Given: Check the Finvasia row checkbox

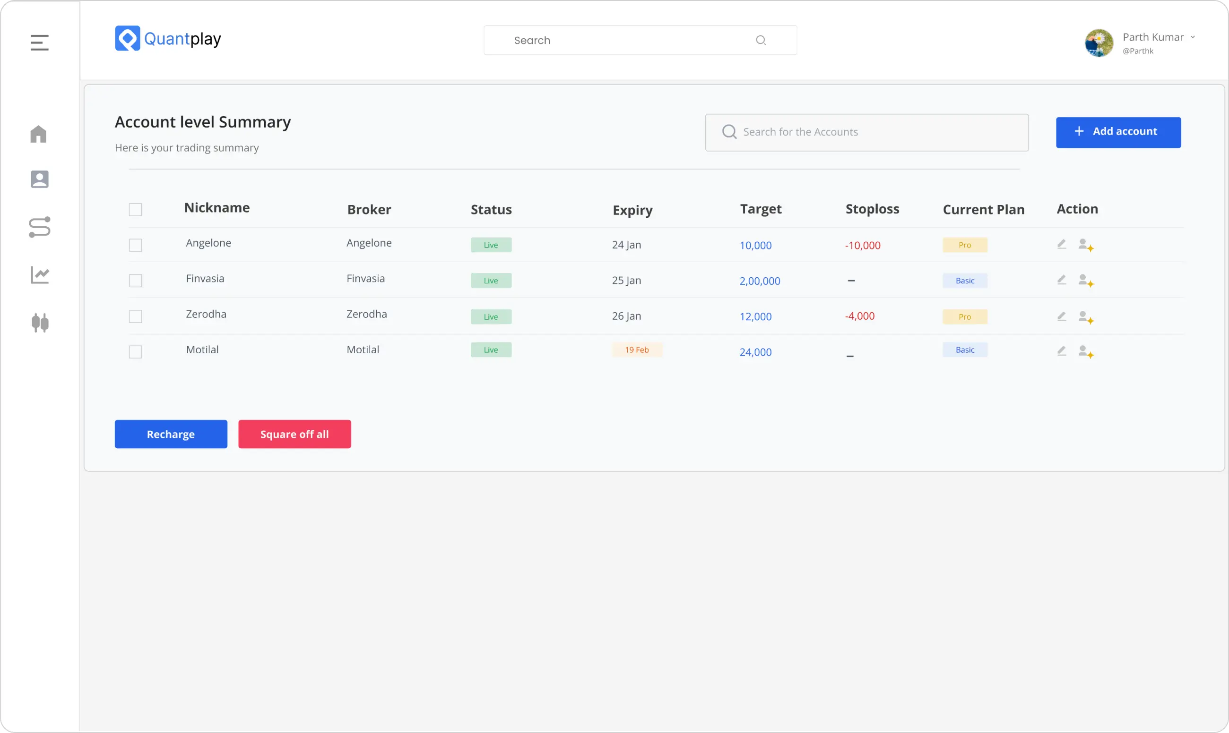Looking at the screenshot, I should pos(136,280).
